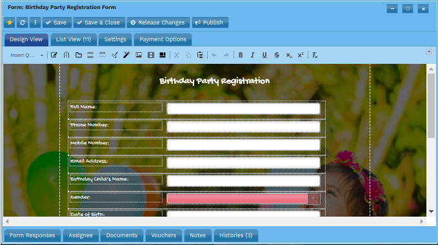The image size is (438, 245).
Task: Click the star favorite icon
Action: point(10,23)
